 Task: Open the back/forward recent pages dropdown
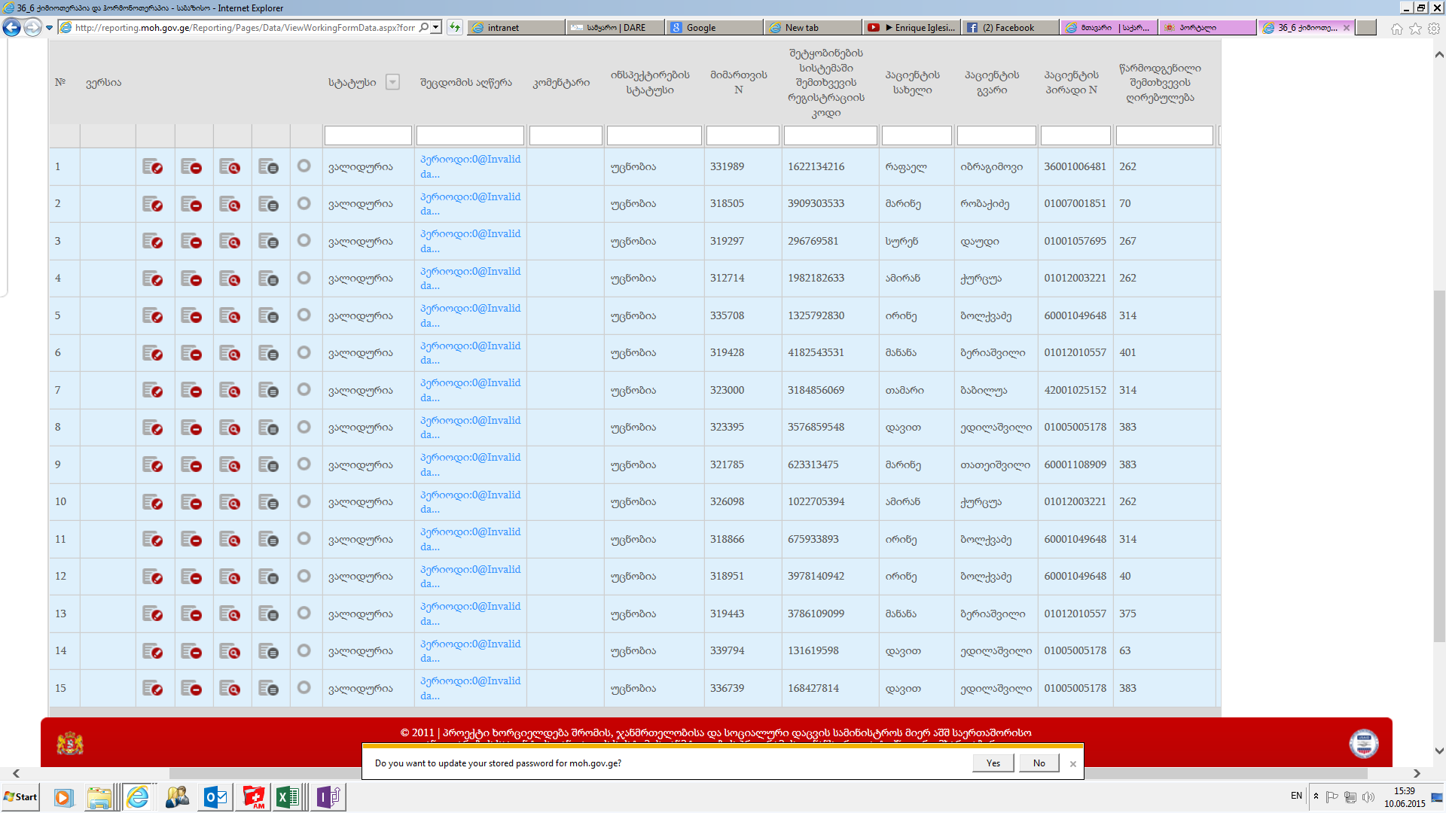click(x=50, y=28)
